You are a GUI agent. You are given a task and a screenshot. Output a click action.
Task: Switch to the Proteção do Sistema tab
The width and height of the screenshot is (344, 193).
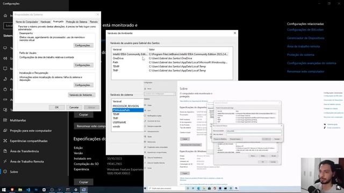click(76, 22)
